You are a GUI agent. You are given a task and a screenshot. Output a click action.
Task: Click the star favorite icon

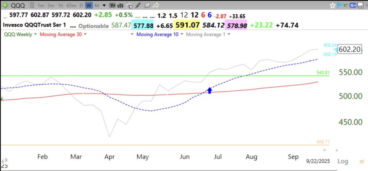point(332,5)
